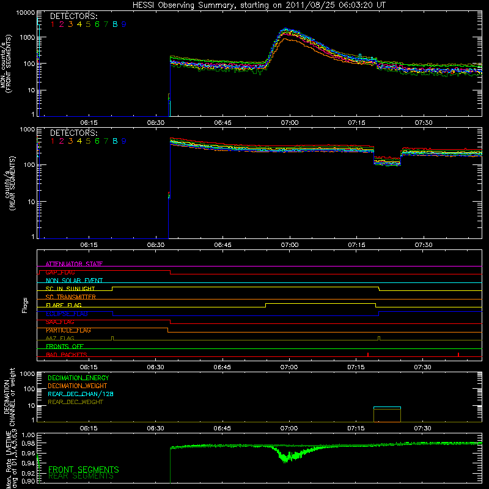Click the first bad packets spike near 07:17
The height and width of the screenshot is (489, 489).
(368, 355)
